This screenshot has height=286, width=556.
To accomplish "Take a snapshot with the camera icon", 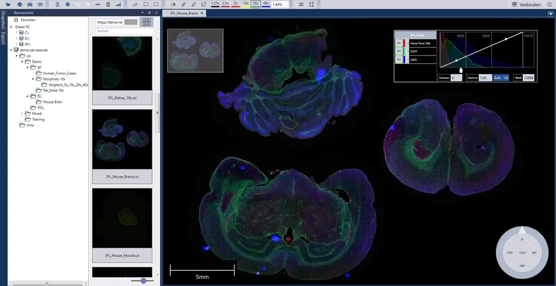I will coord(30,4).
